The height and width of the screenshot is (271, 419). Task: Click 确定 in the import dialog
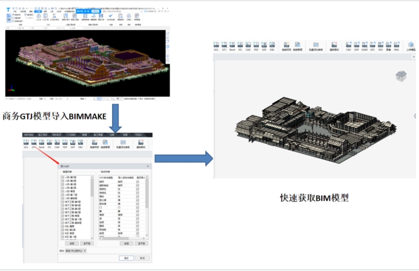tap(126, 258)
